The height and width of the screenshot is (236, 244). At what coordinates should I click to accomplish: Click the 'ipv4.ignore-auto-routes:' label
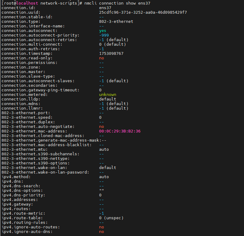pos(31,227)
